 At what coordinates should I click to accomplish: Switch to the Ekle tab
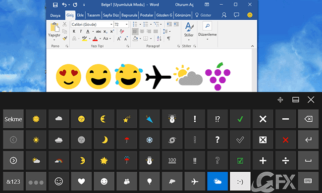tap(80, 15)
